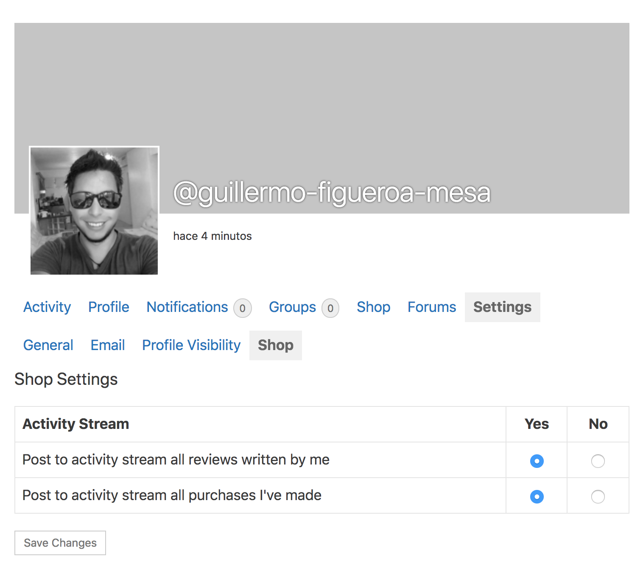Select Yes for posting purchases
The image size is (643, 573).
tap(537, 496)
